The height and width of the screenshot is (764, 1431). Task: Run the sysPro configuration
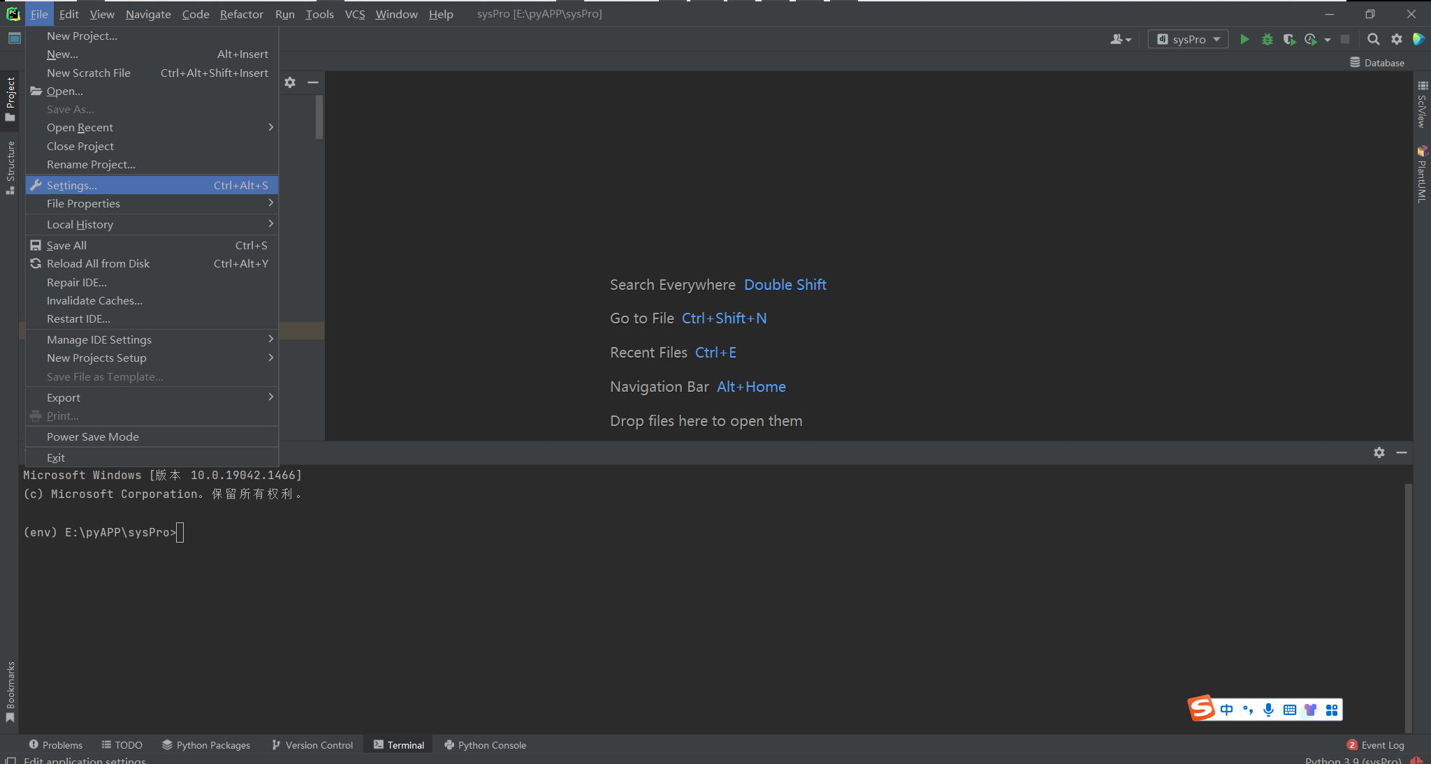[1244, 39]
